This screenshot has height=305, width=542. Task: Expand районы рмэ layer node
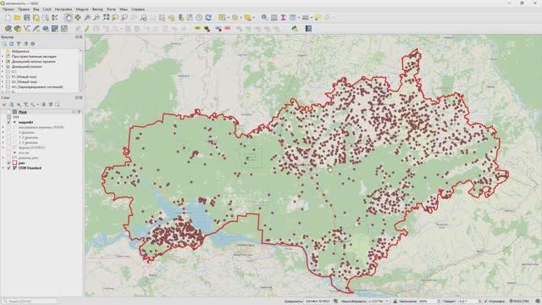click(x=3, y=158)
